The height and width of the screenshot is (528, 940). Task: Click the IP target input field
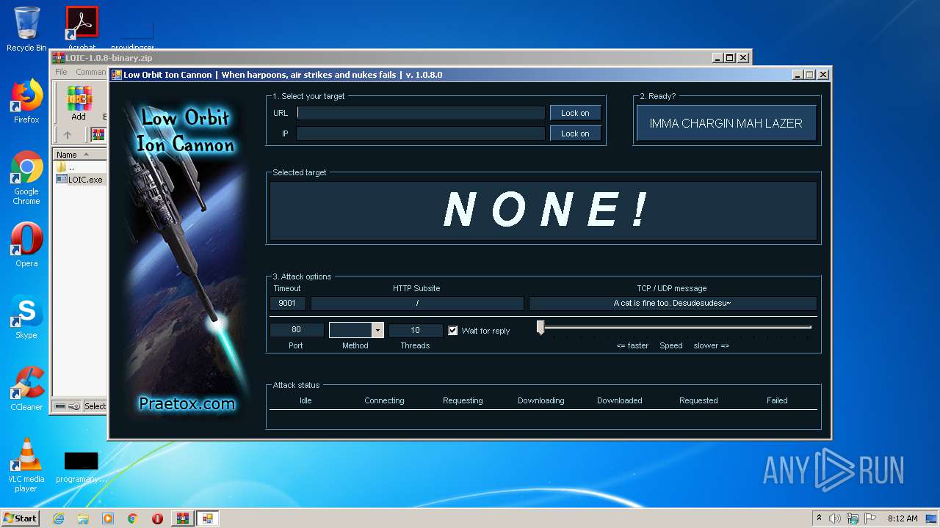[x=421, y=133]
